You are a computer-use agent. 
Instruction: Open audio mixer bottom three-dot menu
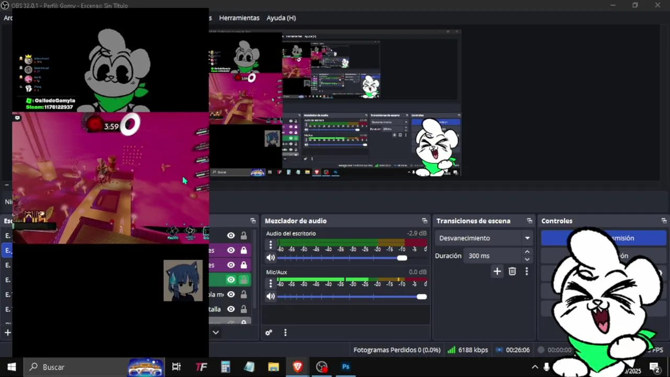(285, 332)
